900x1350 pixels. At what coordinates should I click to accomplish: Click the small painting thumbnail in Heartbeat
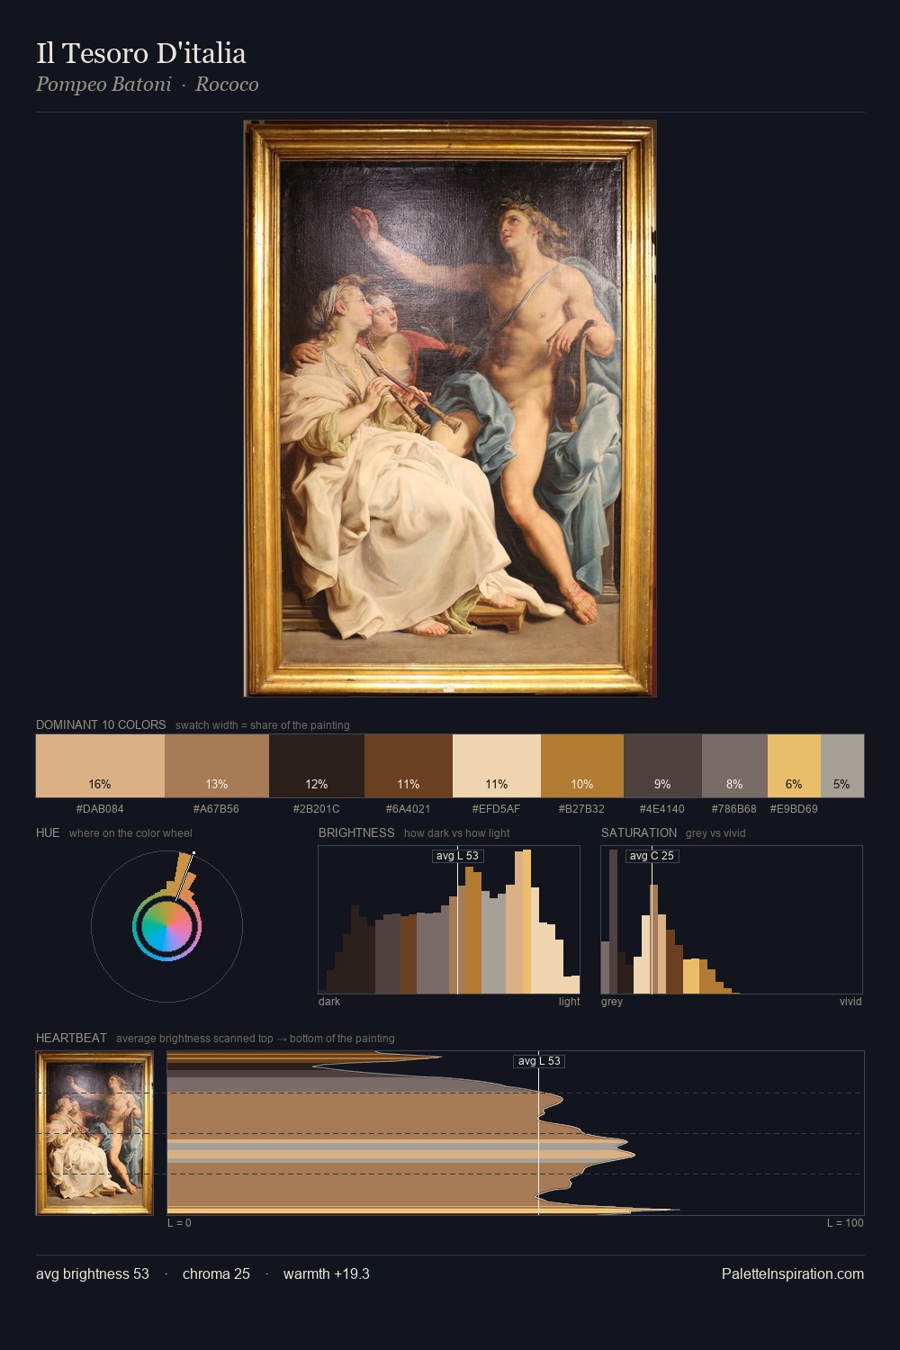coord(94,1133)
